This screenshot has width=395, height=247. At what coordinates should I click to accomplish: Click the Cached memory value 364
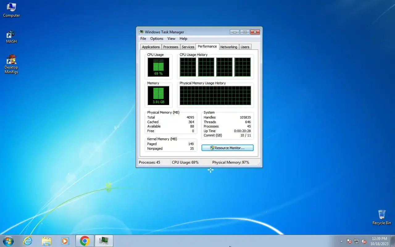(191, 122)
